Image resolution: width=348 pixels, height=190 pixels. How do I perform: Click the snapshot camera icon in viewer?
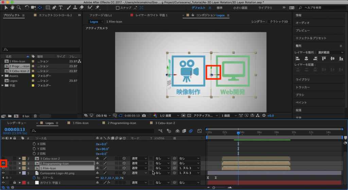pos(144,116)
